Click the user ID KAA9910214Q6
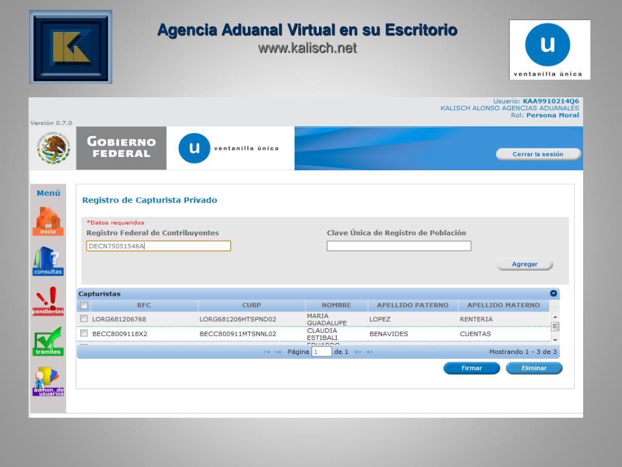This screenshot has height=467, width=622. click(550, 102)
